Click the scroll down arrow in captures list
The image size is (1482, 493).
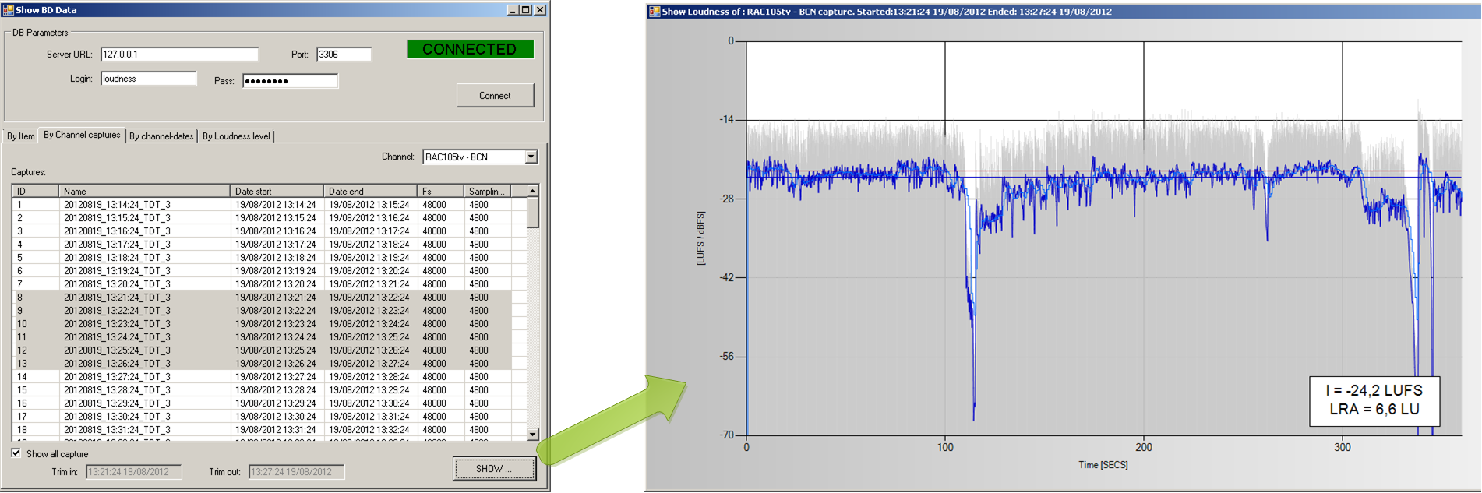coord(533,435)
